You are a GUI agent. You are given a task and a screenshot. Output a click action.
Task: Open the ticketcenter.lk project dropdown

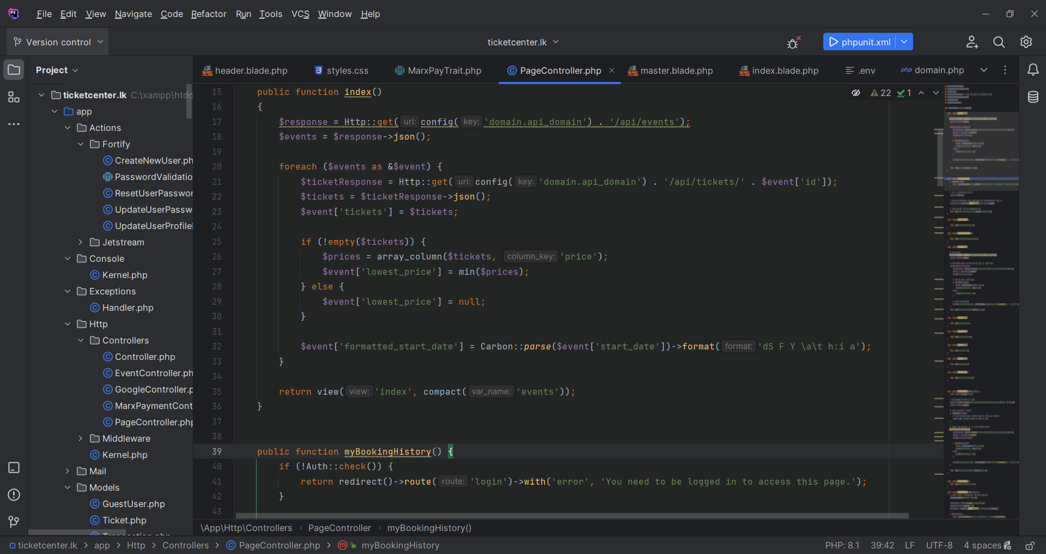523,42
